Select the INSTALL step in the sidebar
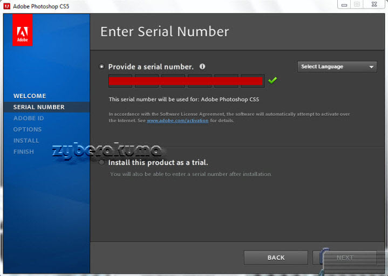 (x=26, y=141)
